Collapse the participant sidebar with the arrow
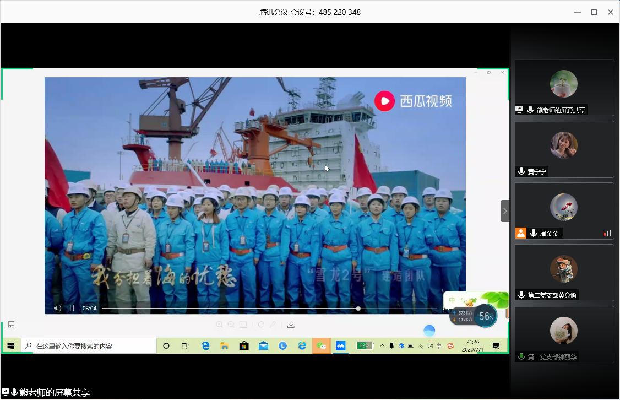The height and width of the screenshot is (400, 620). [x=505, y=211]
